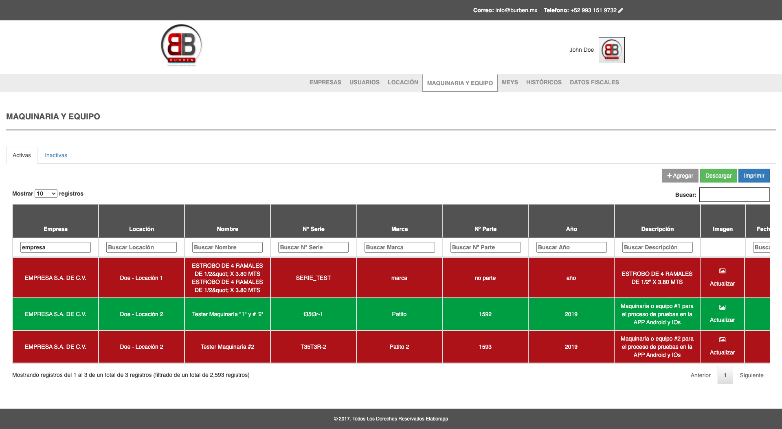This screenshot has height=429, width=782.
Task: Go to the Siguiente page
Action: (x=751, y=375)
